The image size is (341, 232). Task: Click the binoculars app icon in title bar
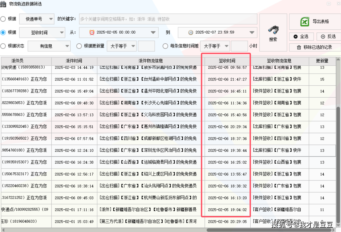point(3,4)
